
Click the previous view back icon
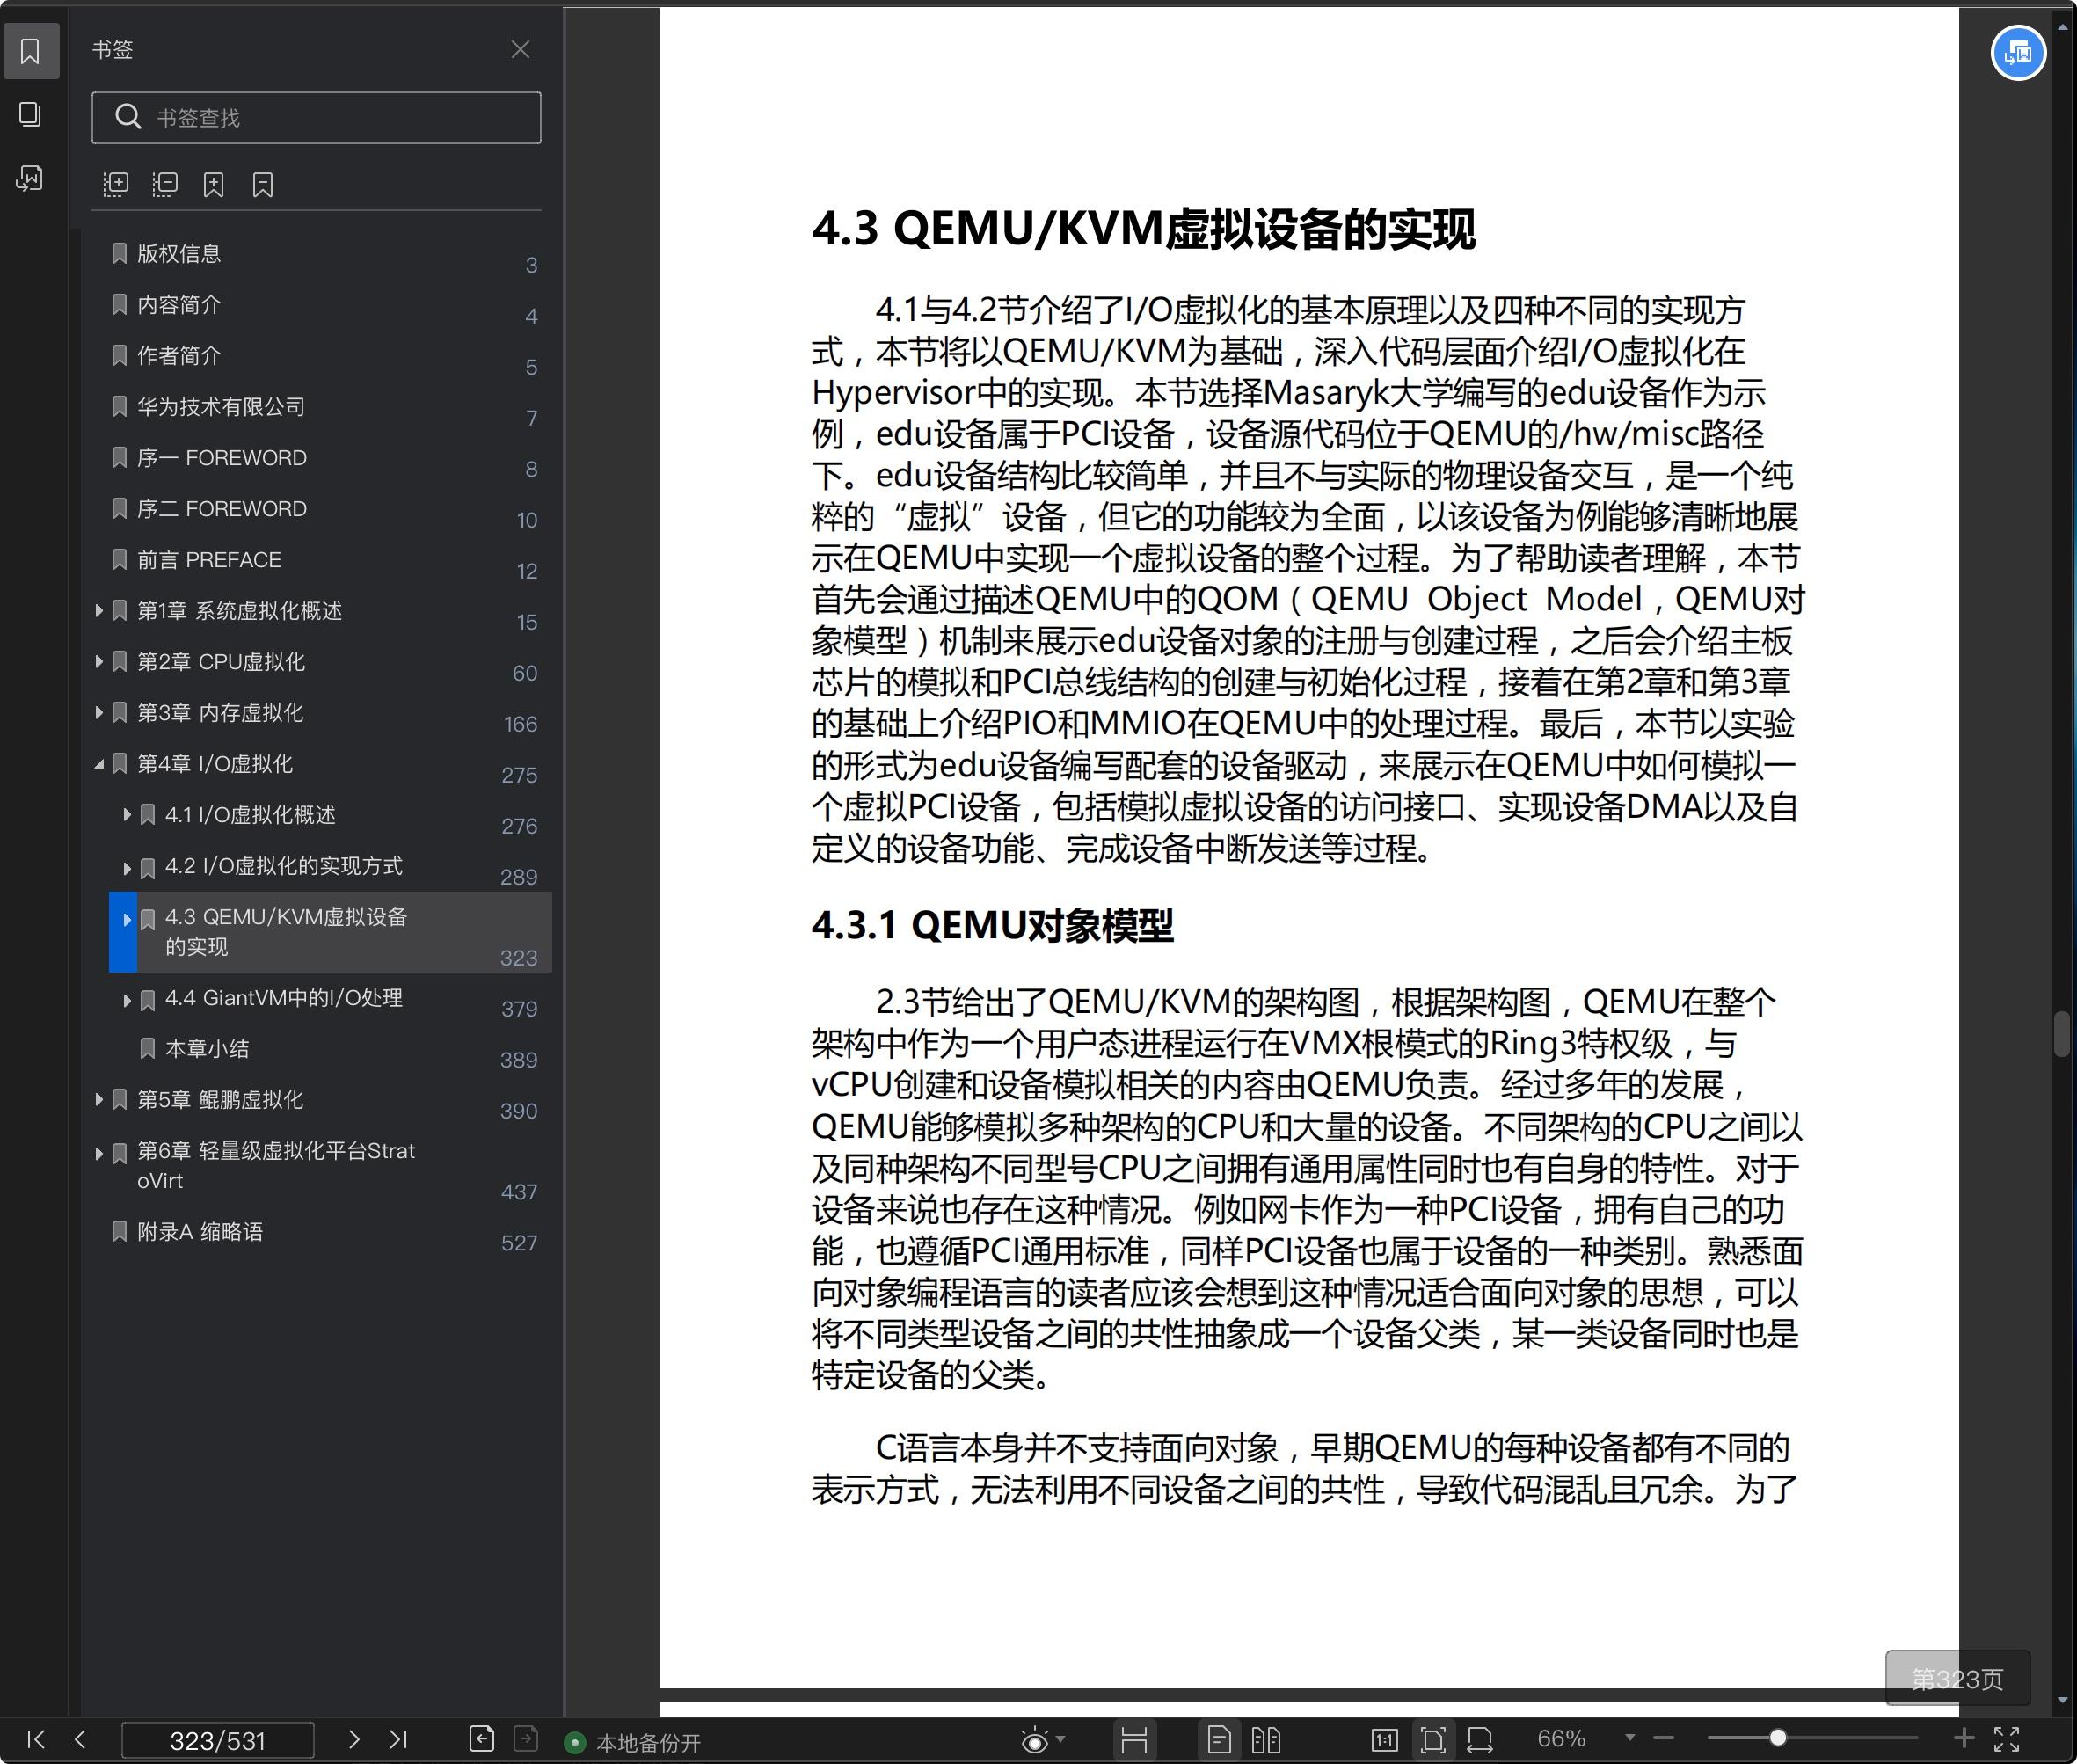click(x=481, y=1739)
